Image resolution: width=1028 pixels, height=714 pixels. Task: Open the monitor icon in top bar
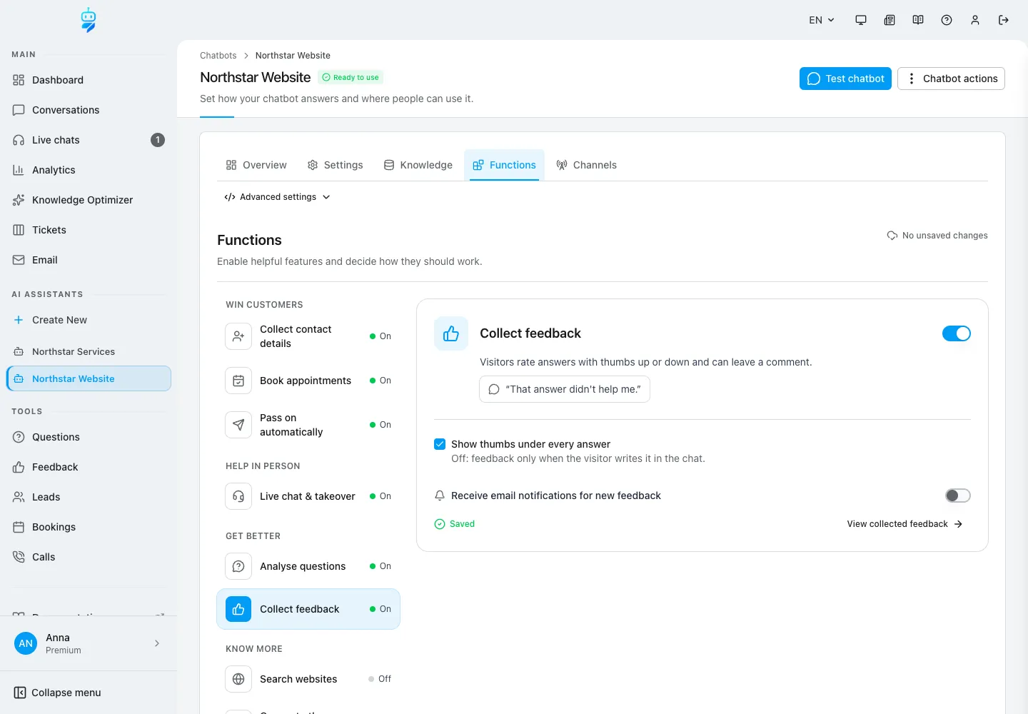click(861, 20)
